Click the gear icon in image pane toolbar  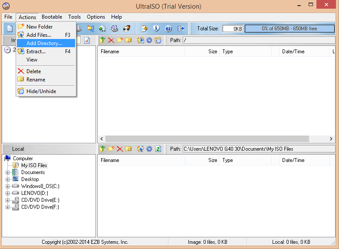[149, 40]
